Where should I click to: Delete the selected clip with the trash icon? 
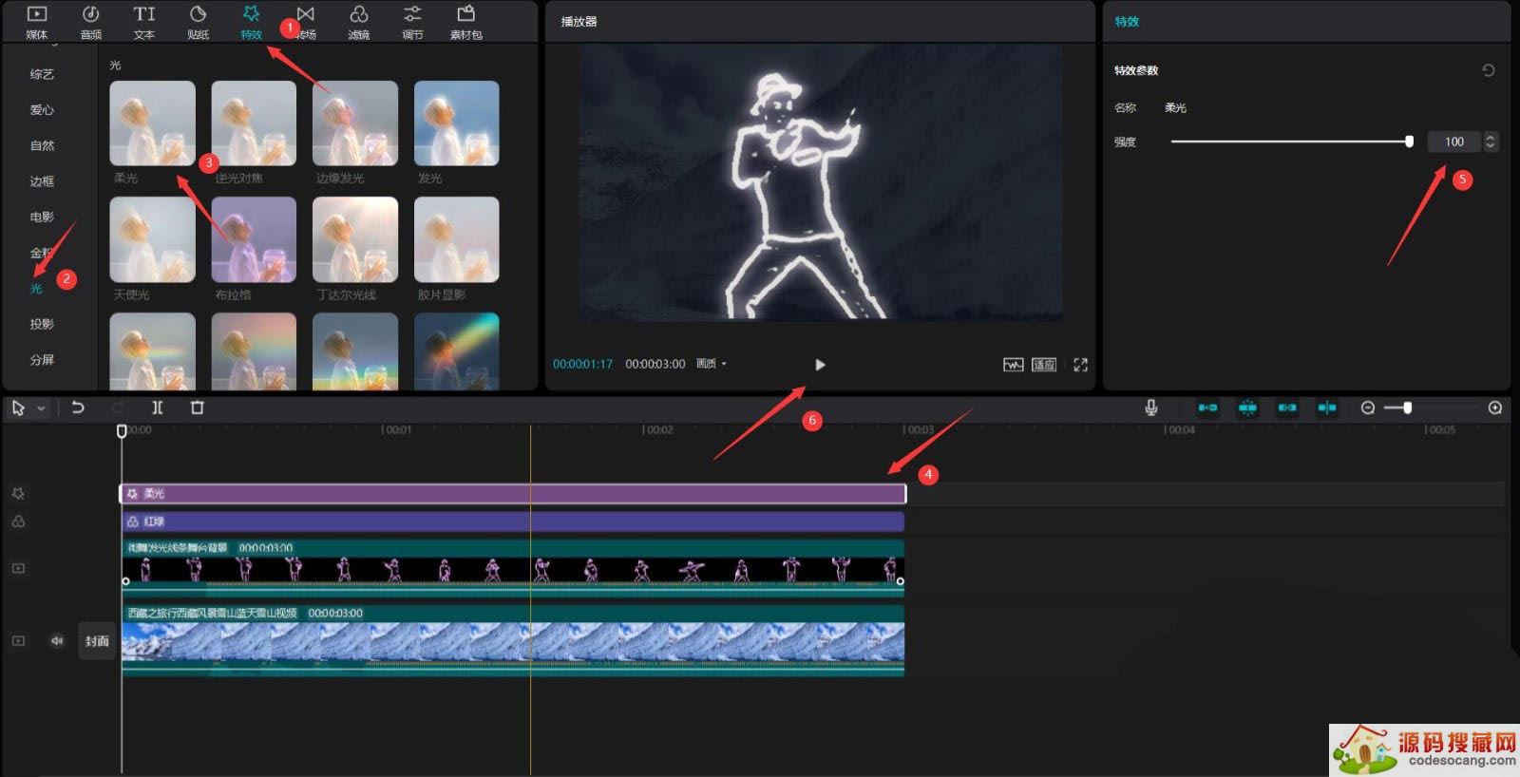click(x=198, y=407)
